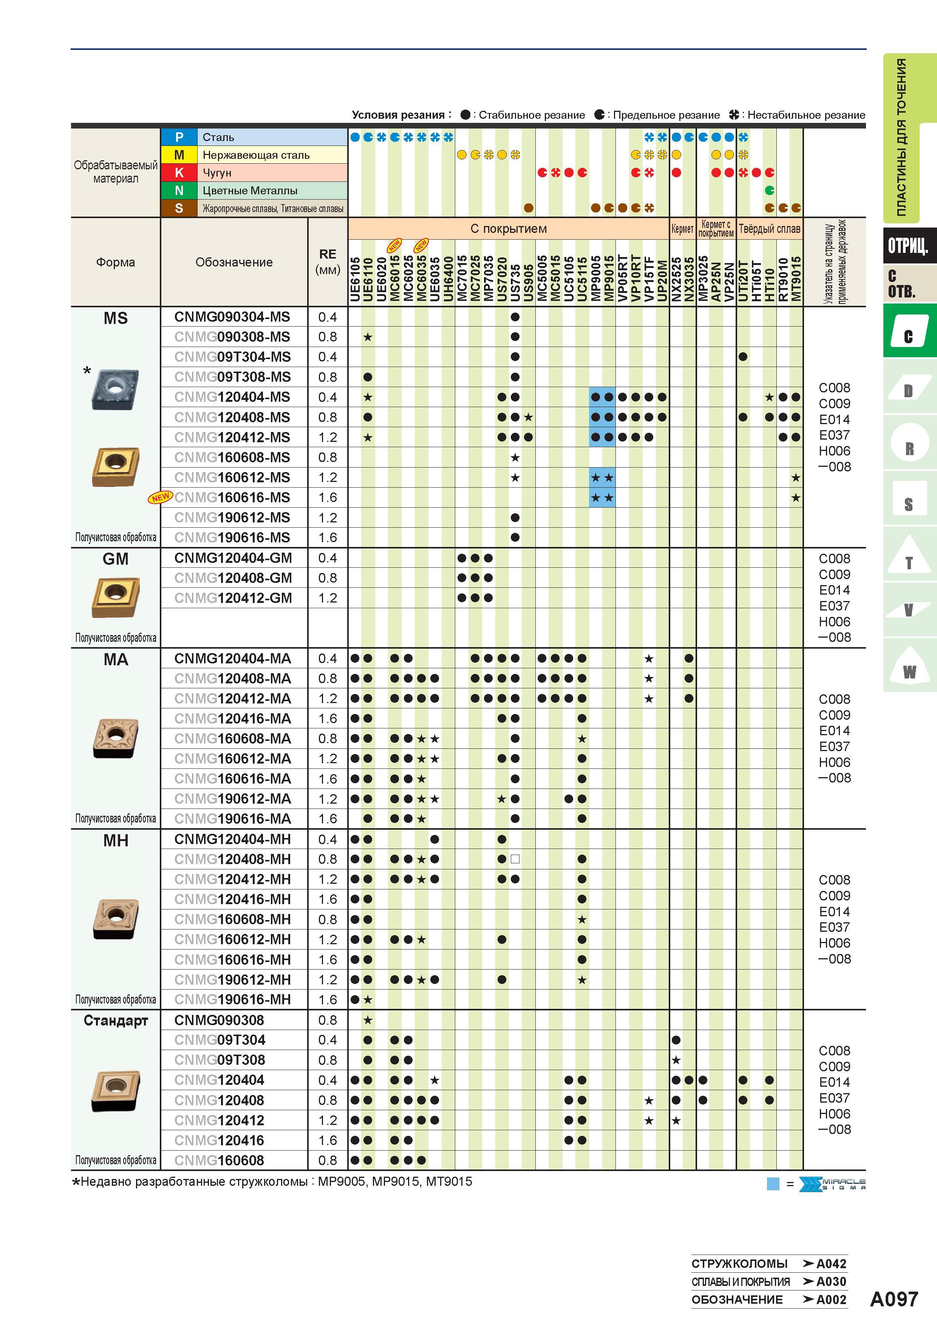Click the MH breaker insert image

point(116,919)
